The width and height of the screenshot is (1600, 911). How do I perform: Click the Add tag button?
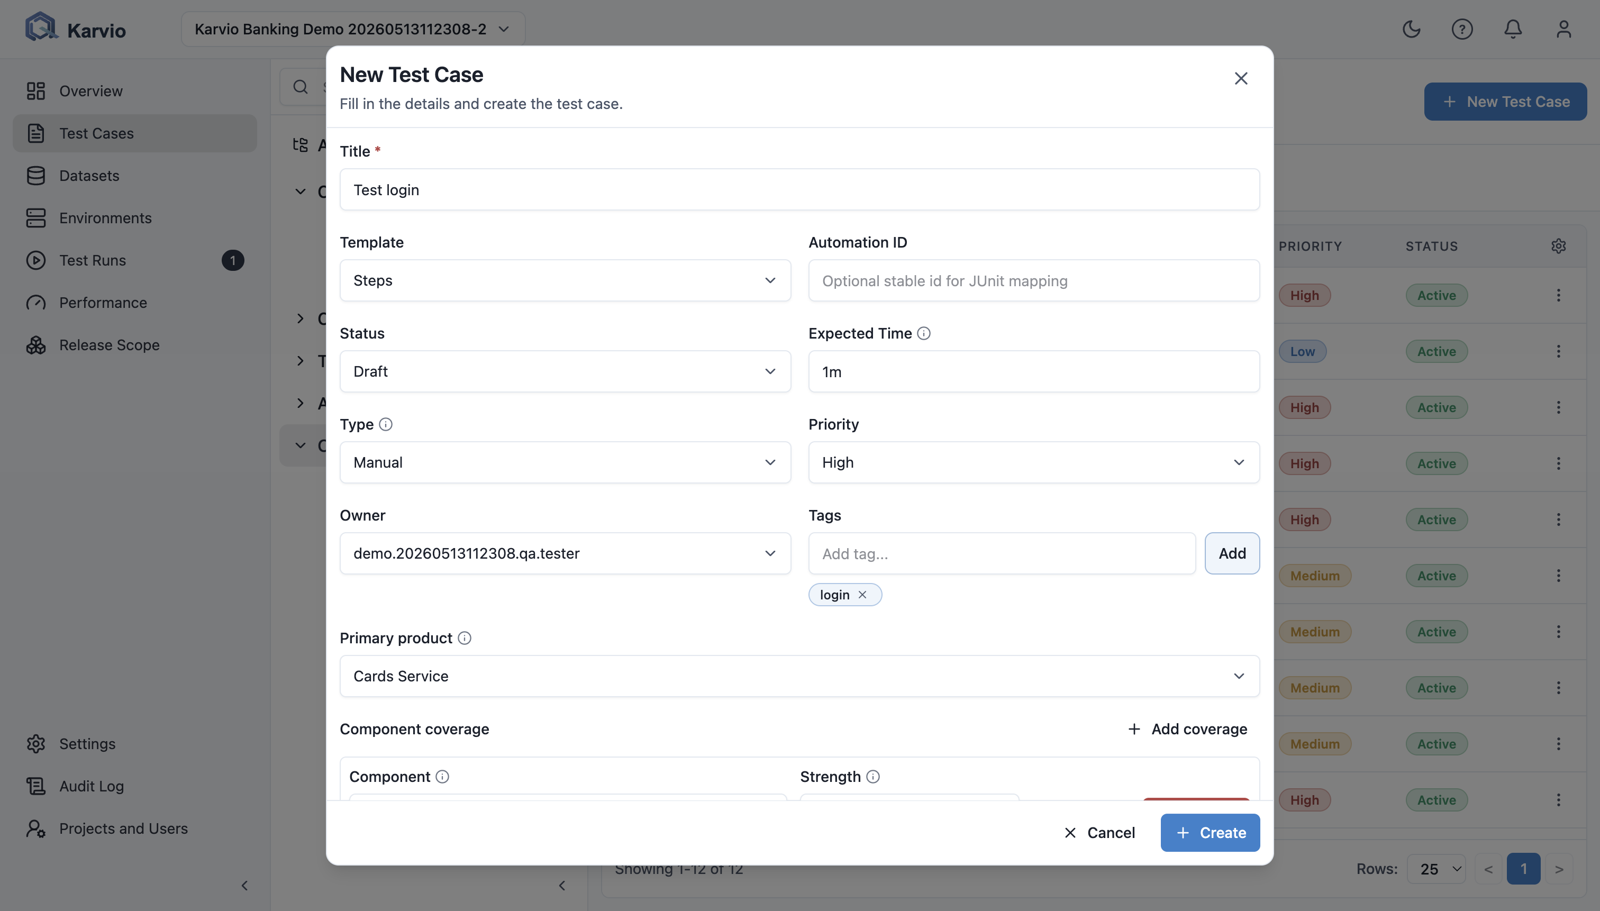tap(1232, 553)
